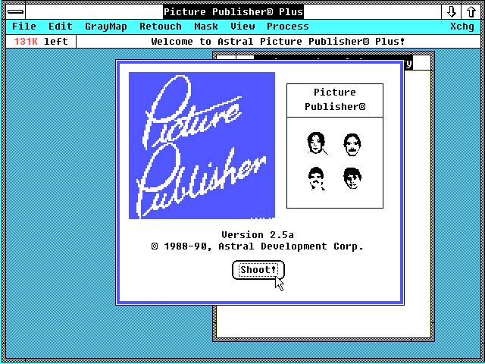This screenshot has width=485, height=364.
Task: Open the Mask menu
Action: (206, 27)
